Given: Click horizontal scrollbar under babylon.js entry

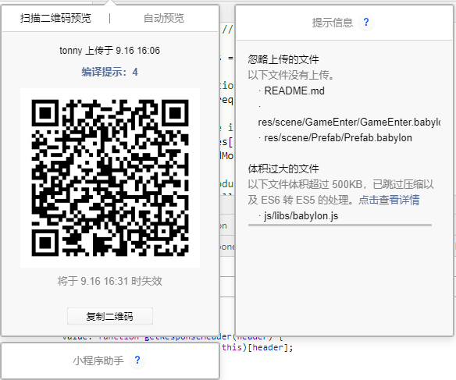Looking at the screenshot, I should [x=340, y=225].
